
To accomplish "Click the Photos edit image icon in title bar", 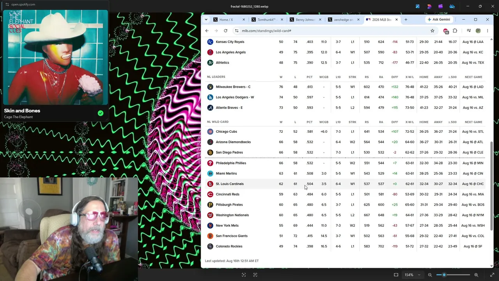I will [x=418, y=6].
